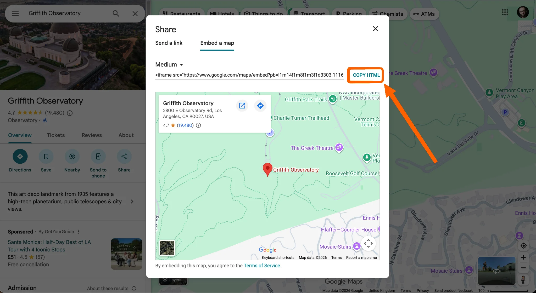The height and width of the screenshot is (293, 536).
Task: Open the 19,480 reviews link in preview
Action: (185, 125)
